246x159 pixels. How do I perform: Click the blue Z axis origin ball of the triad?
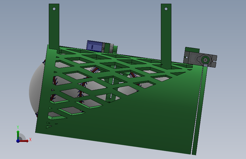coord(18,141)
